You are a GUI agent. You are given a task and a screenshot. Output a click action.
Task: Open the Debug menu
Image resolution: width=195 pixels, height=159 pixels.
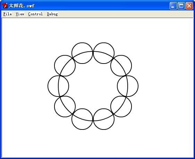click(x=52, y=14)
